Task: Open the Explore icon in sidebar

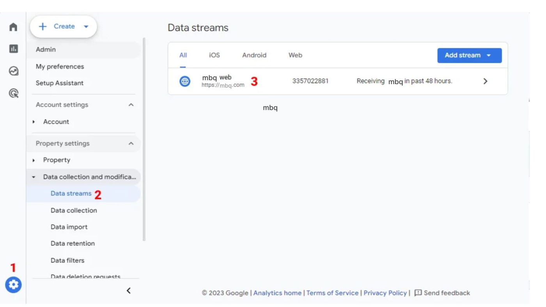Action: 13,71
